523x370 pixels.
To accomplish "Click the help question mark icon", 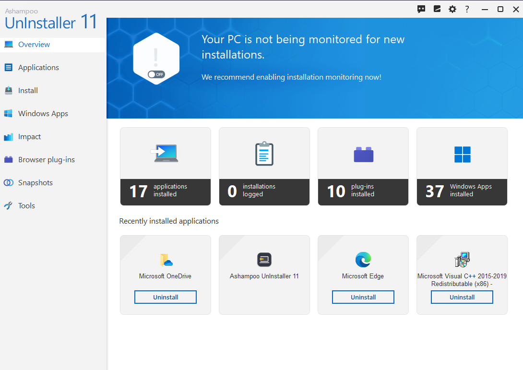I will point(467,9).
